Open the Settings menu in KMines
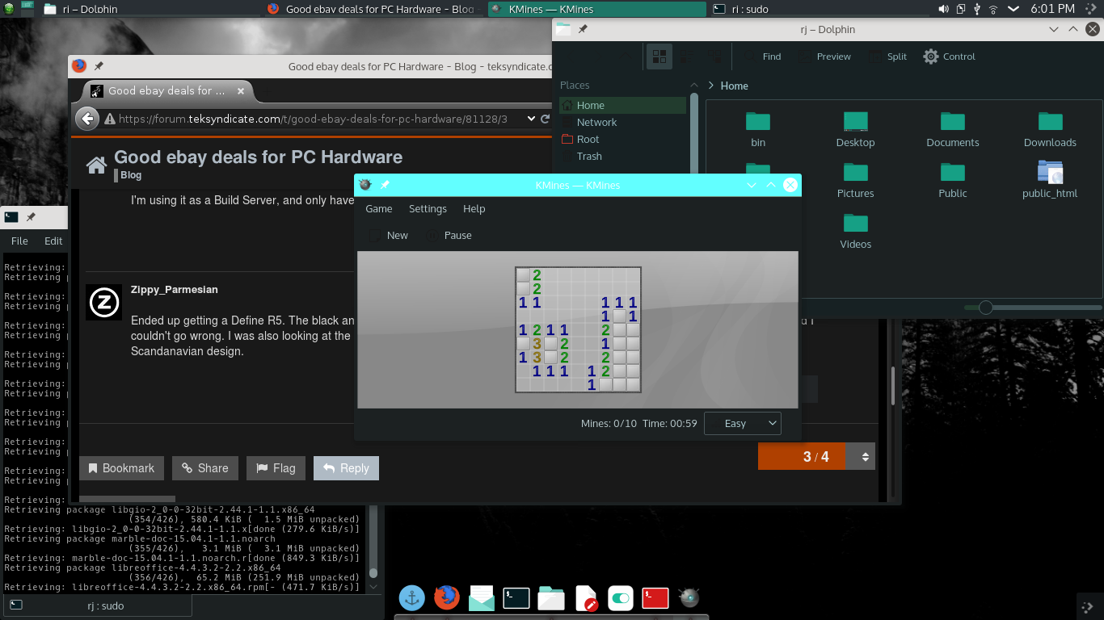Image resolution: width=1104 pixels, height=620 pixels. [428, 208]
